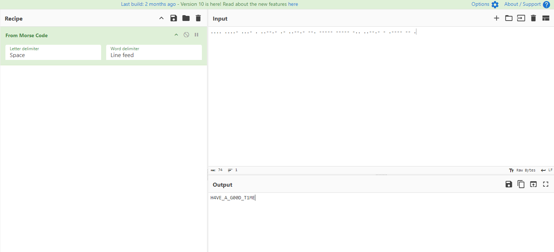Save the current recipe
Screen dimensions: 554x252
(x=174, y=18)
